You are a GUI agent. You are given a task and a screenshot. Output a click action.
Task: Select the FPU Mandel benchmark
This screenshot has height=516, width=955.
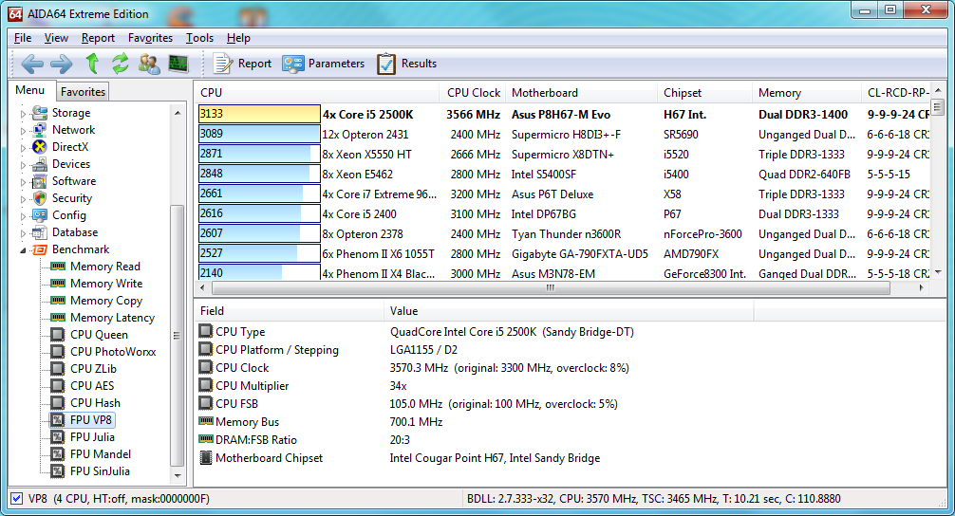tap(101, 453)
